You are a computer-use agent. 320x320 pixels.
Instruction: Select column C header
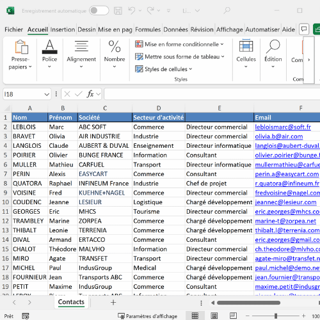pyautogui.click(x=105, y=108)
